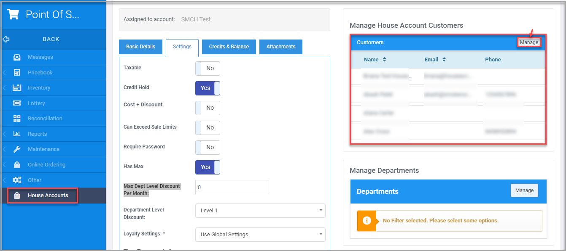Click the Max Dept Level Discount input field
This screenshot has height=251, width=566.
(232, 187)
